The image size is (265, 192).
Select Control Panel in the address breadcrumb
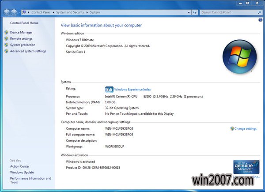(42, 12)
